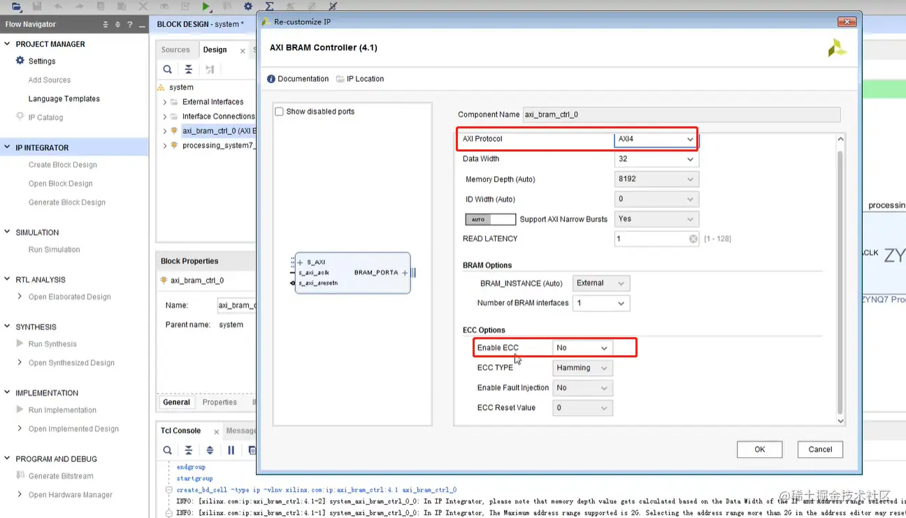Click search icon in Design panel
This screenshot has width=906, height=518.
pos(168,69)
